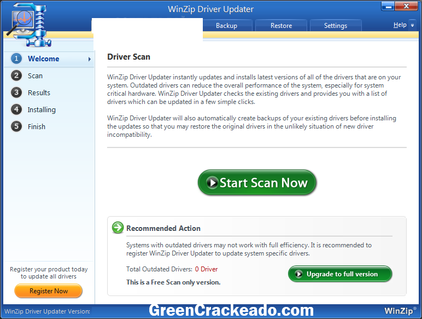Click the step 2 number badge beside Scan
This screenshot has height=319, width=422.
click(16, 76)
